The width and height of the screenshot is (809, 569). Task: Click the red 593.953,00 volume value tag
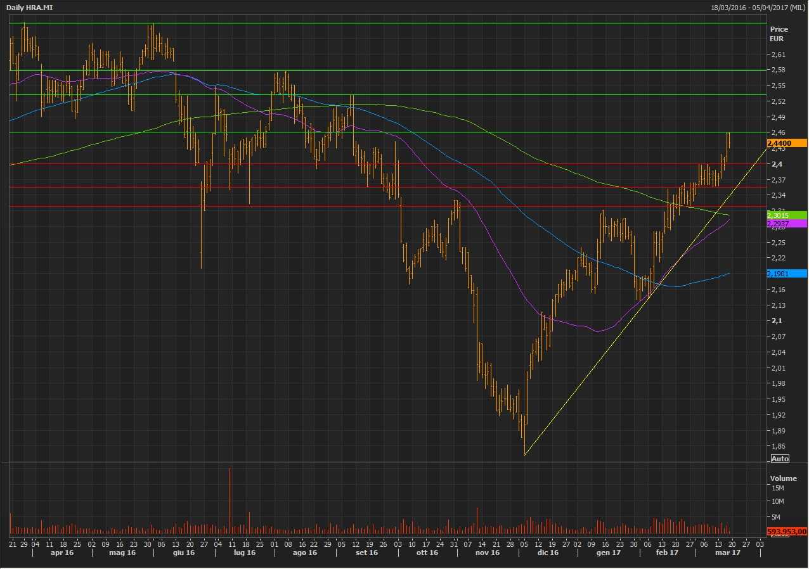(786, 532)
